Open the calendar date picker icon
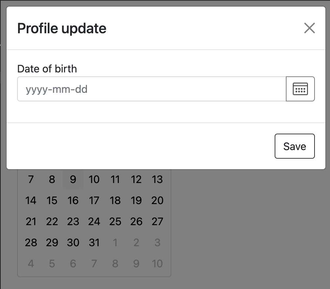This screenshot has height=289, width=330. pos(300,89)
